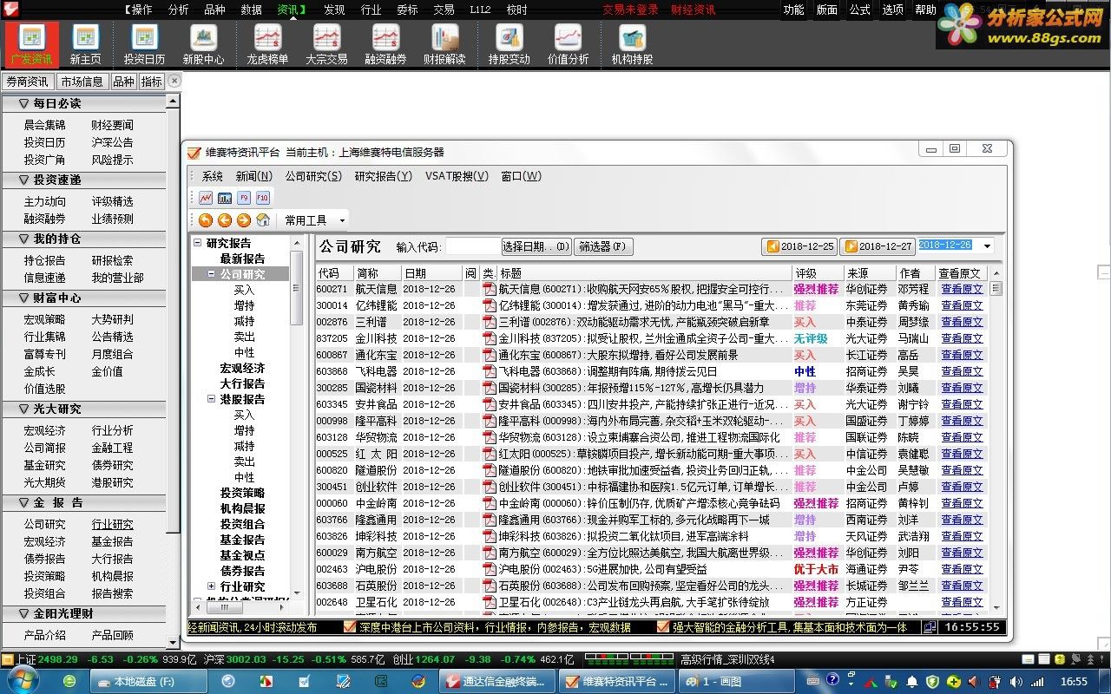
Task: Open 行业研究 link under 金报告
Action: [113, 524]
